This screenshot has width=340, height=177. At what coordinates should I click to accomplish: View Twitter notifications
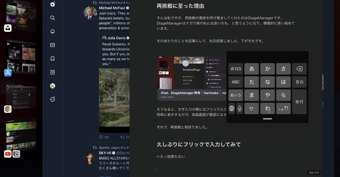click(52, 31)
